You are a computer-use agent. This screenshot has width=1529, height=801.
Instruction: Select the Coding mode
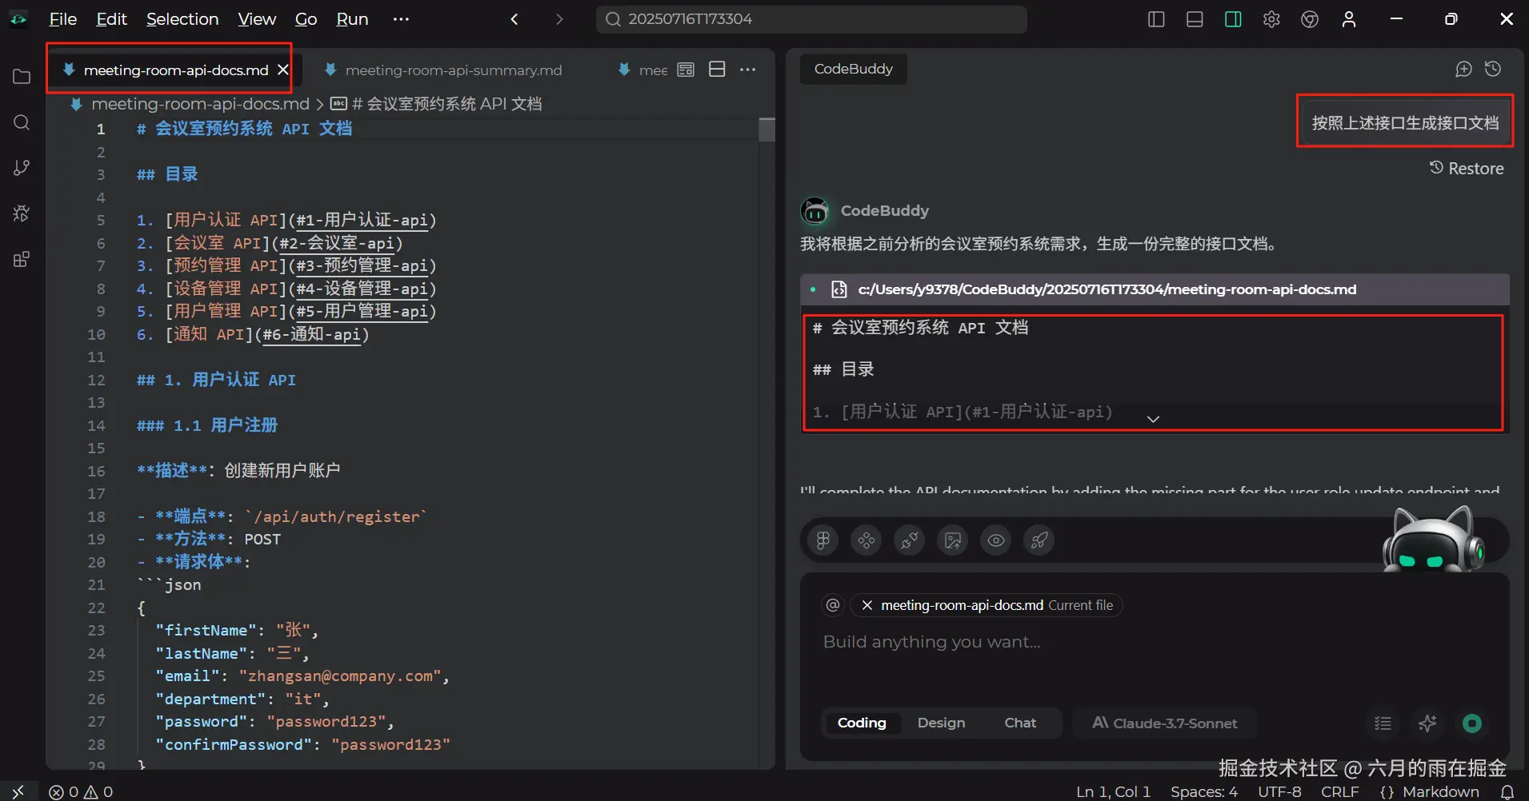[862, 723]
